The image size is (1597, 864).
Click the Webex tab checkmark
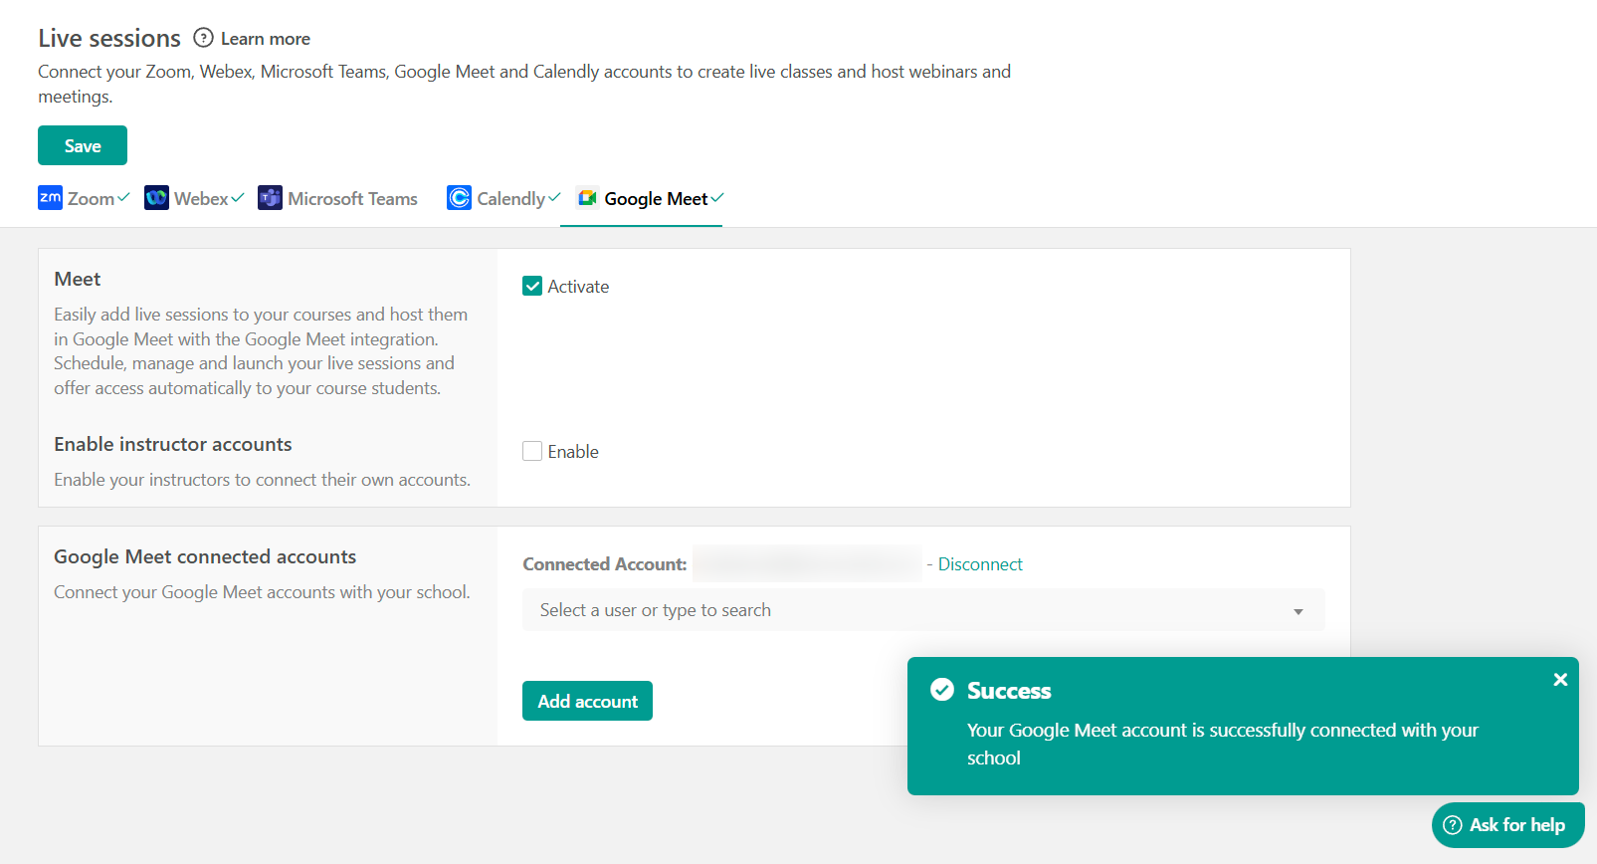coord(238,197)
